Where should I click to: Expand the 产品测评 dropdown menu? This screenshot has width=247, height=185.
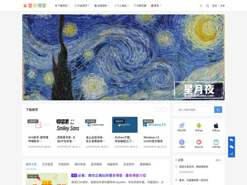point(82,6)
